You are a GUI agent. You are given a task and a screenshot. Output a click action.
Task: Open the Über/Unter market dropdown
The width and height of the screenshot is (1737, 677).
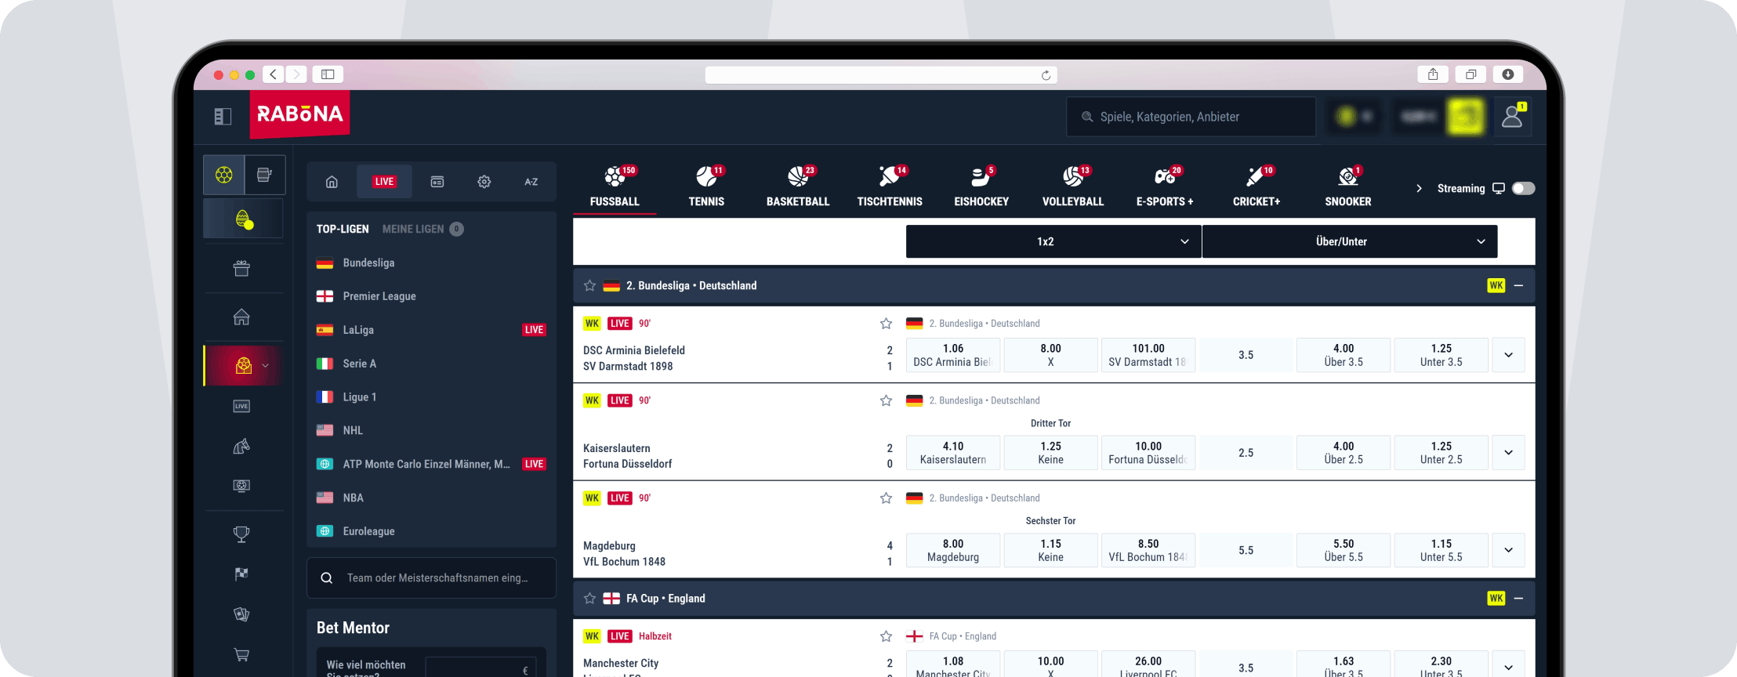pos(1350,241)
